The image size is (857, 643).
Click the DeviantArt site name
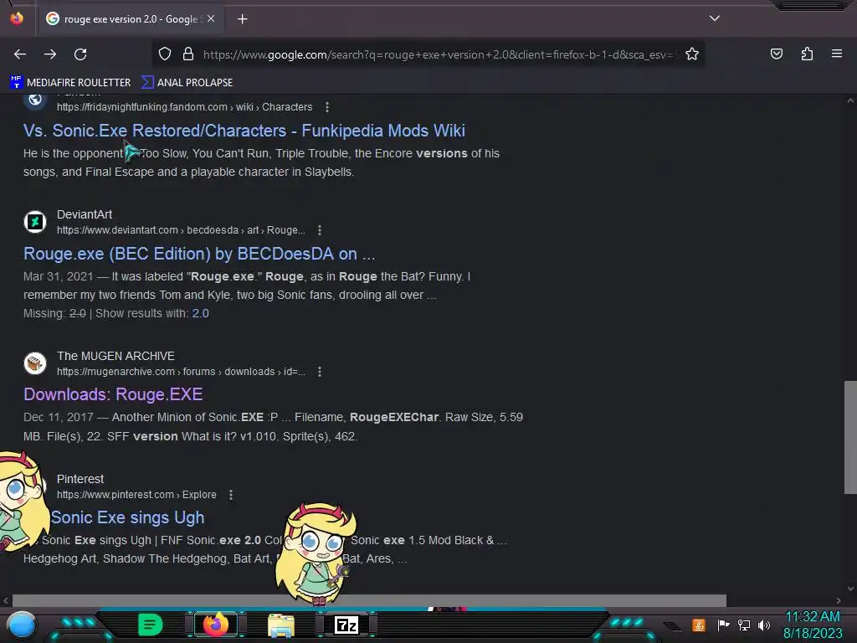pos(85,214)
